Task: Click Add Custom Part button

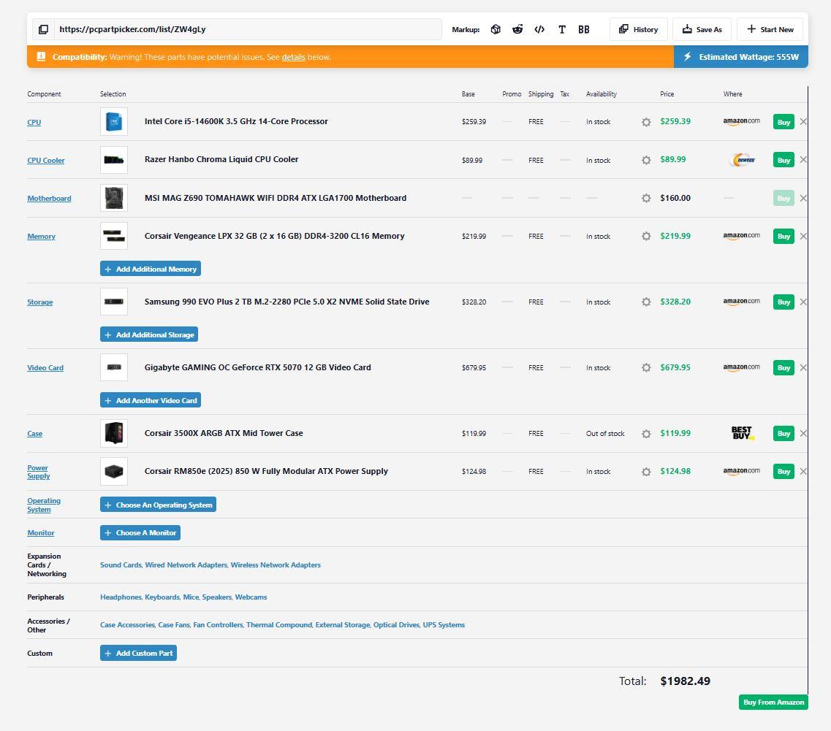Action: pos(138,653)
